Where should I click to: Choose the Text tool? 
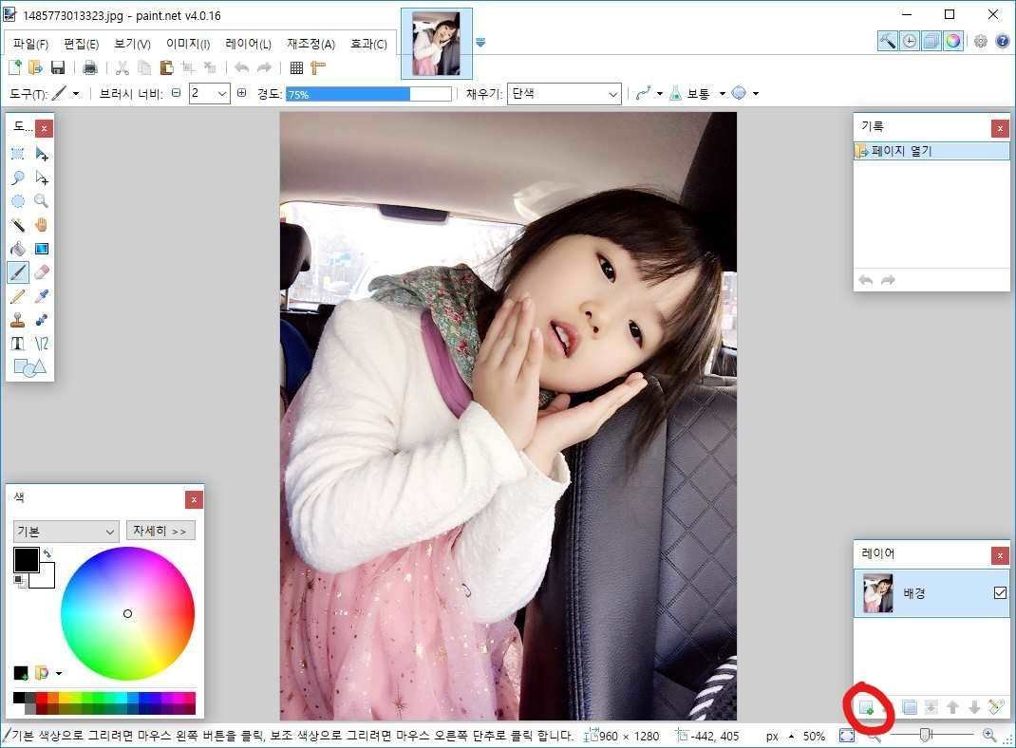point(17,344)
